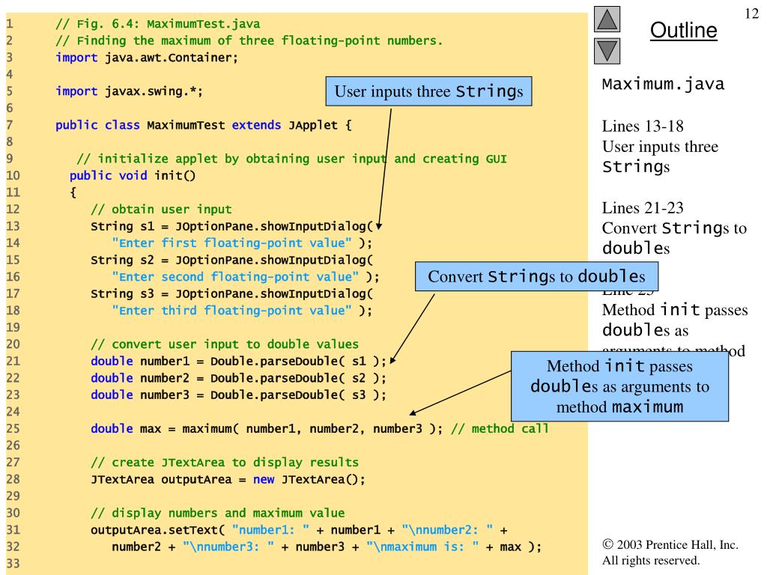
Task: Click line number 13 in the gutter
Action: pos(13,226)
